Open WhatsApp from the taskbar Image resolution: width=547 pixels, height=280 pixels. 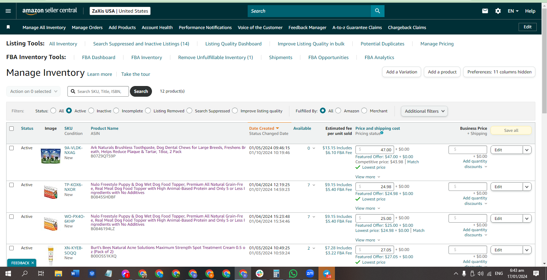[x=293, y=274]
